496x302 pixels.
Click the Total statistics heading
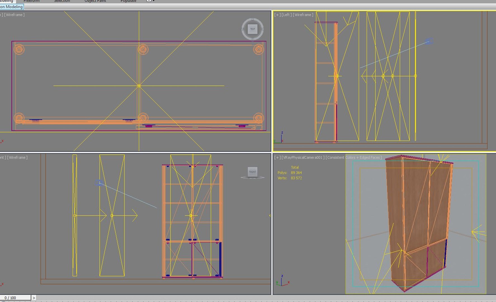295,167
